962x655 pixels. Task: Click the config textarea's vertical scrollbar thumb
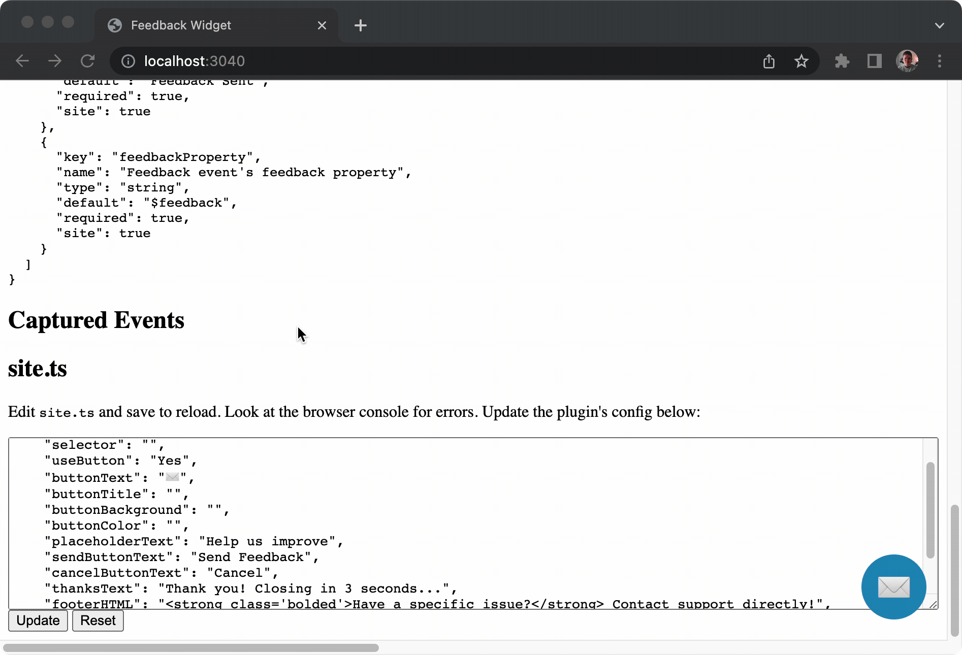click(931, 510)
